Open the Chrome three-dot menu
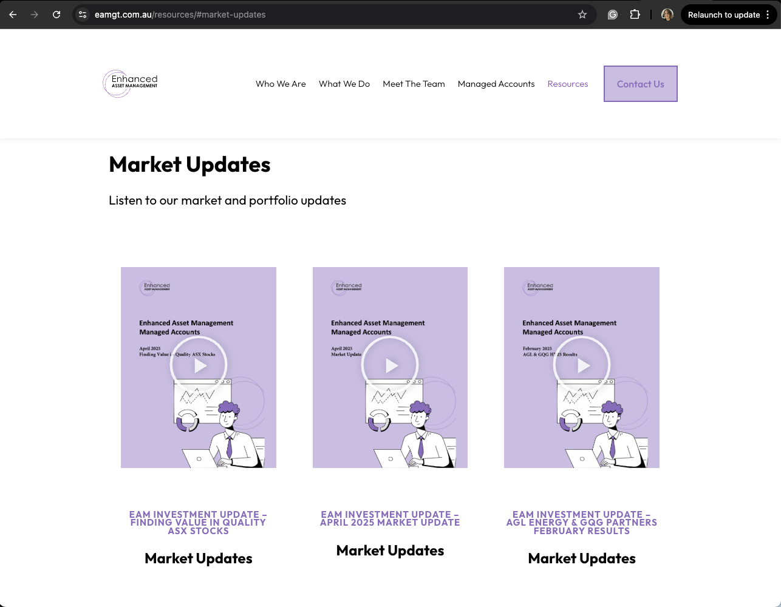 (768, 15)
